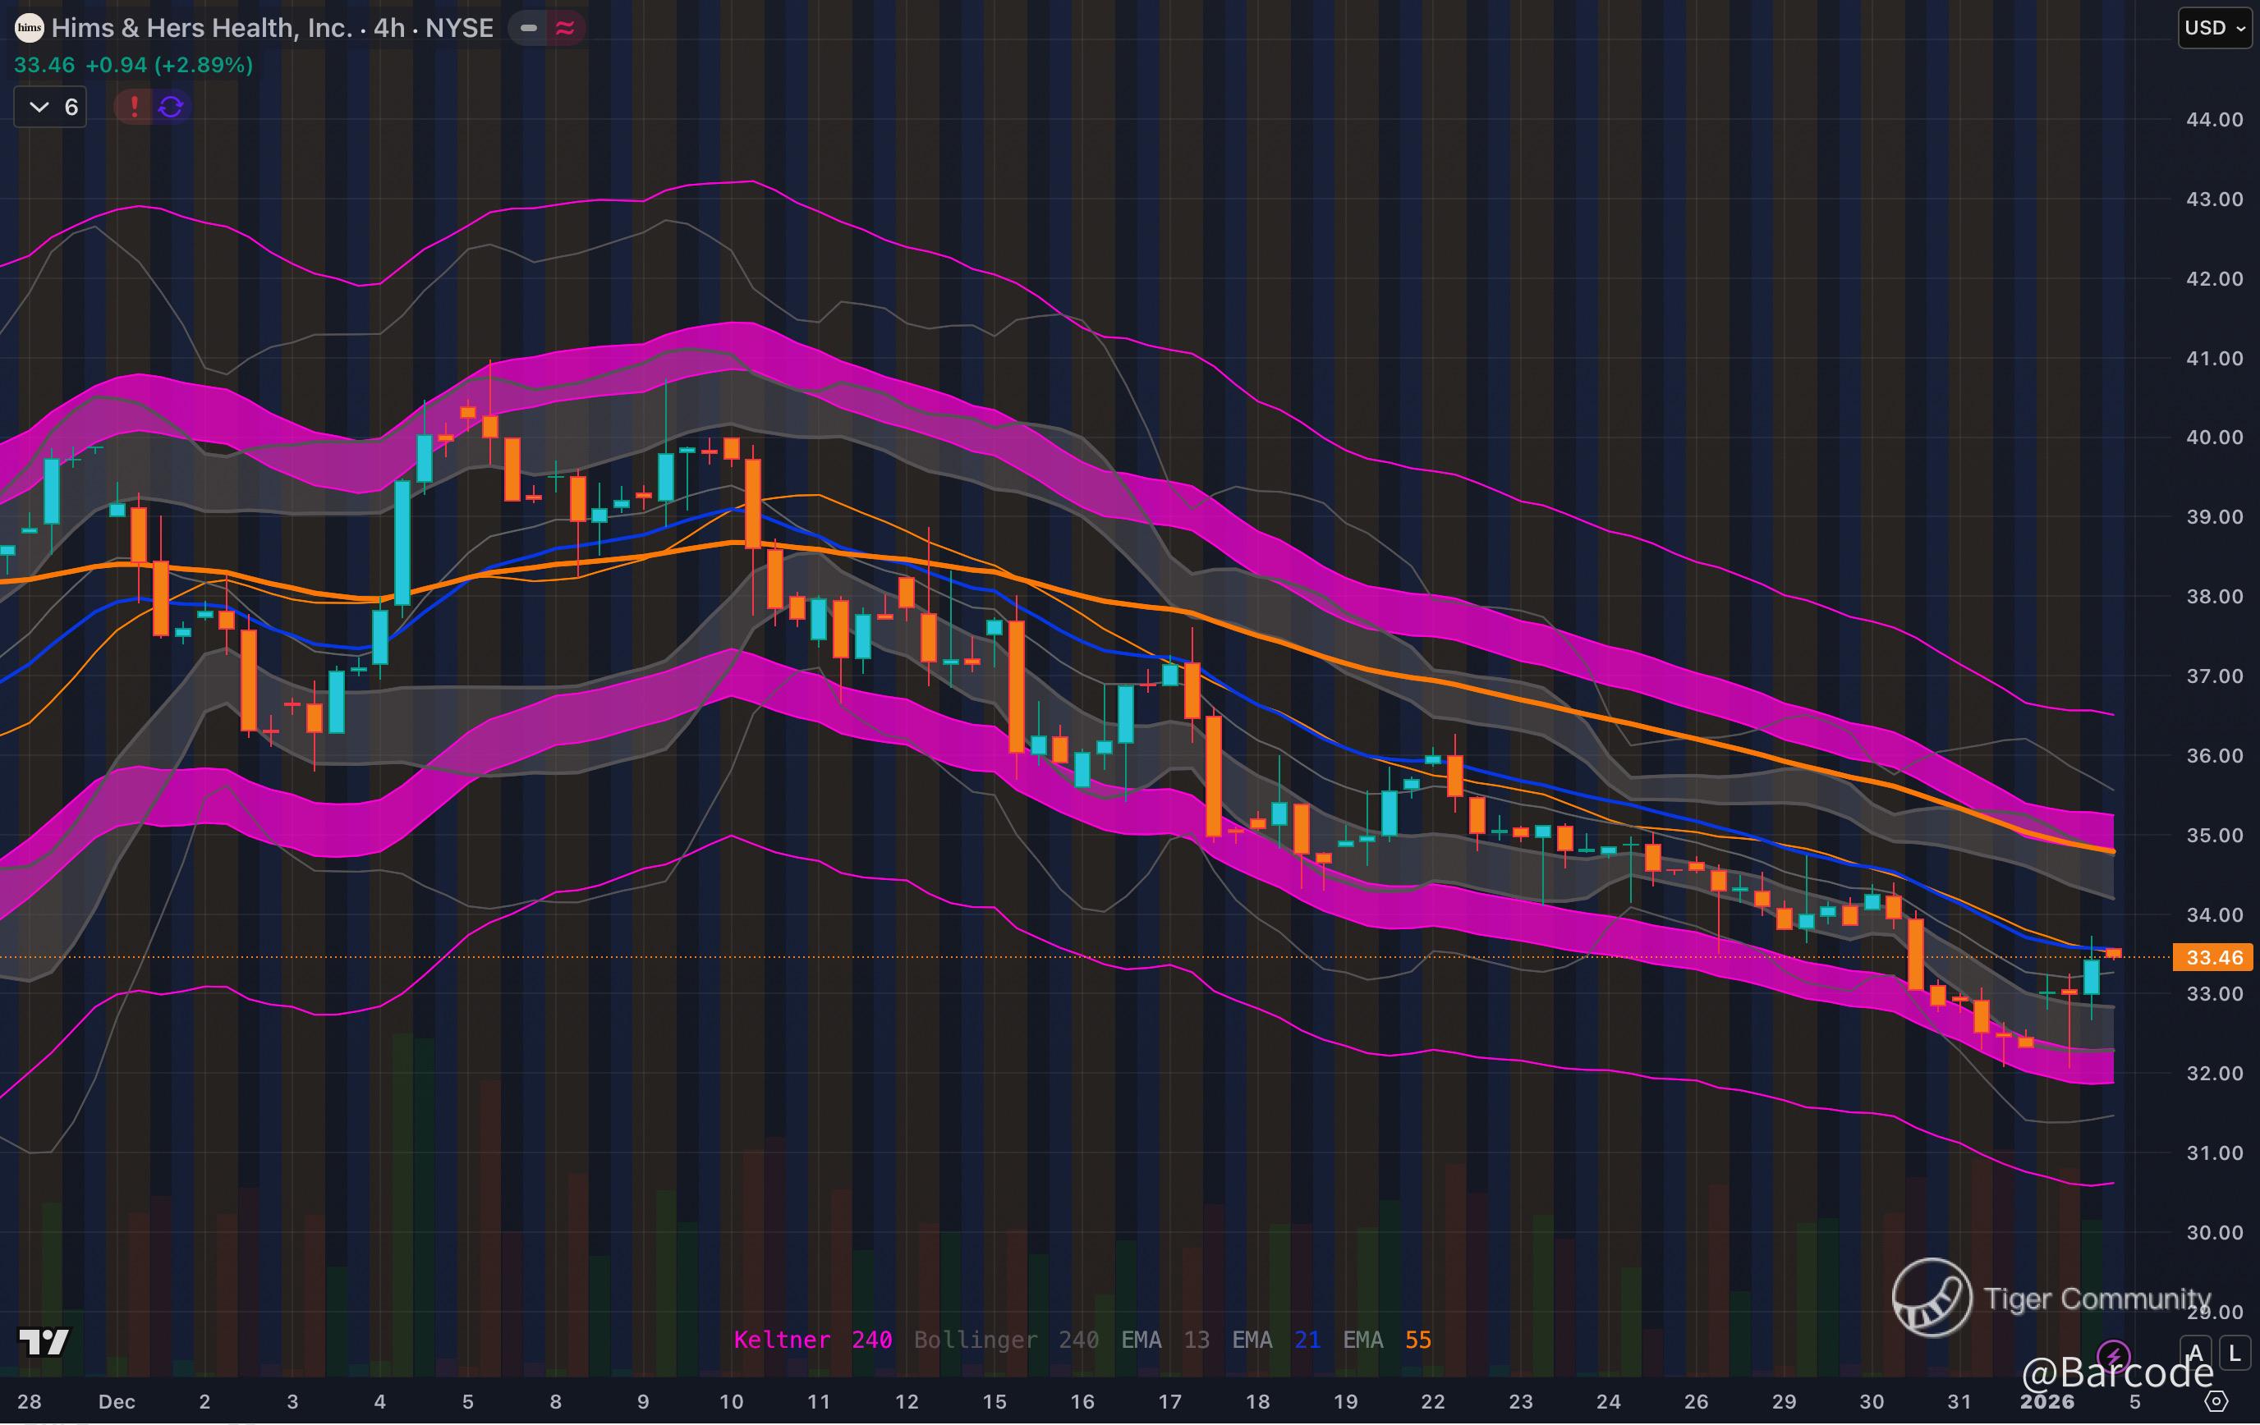
Task: Click the TradingView logo in bottom left
Action: (44, 1341)
